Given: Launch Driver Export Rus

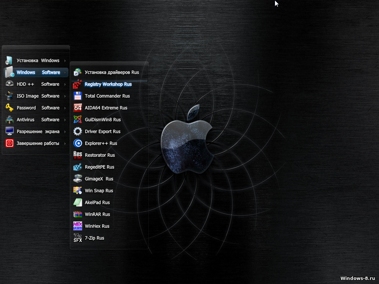Looking at the screenshot, I should (x=109, y=131).
